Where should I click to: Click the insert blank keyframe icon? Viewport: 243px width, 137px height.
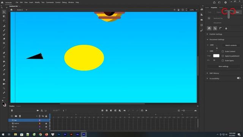coord(107,111)
